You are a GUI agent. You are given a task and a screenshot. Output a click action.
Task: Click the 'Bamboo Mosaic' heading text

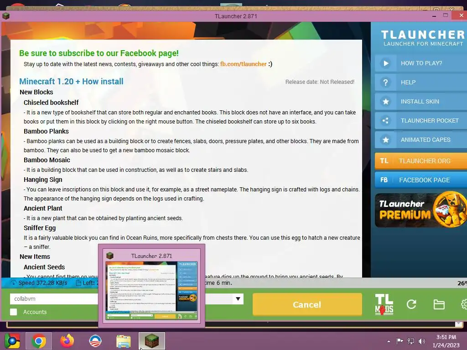tap(47, 160)
